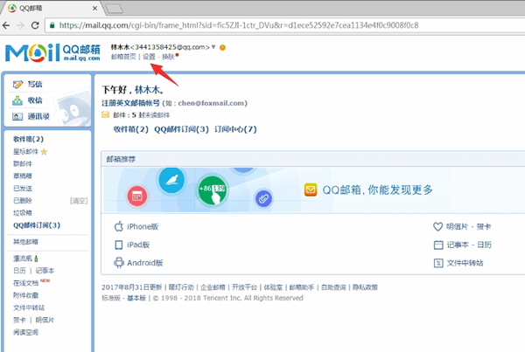Open a new browser tab
Image resolution: width=525 pixels, height=352 pixels.
(114, 9)
